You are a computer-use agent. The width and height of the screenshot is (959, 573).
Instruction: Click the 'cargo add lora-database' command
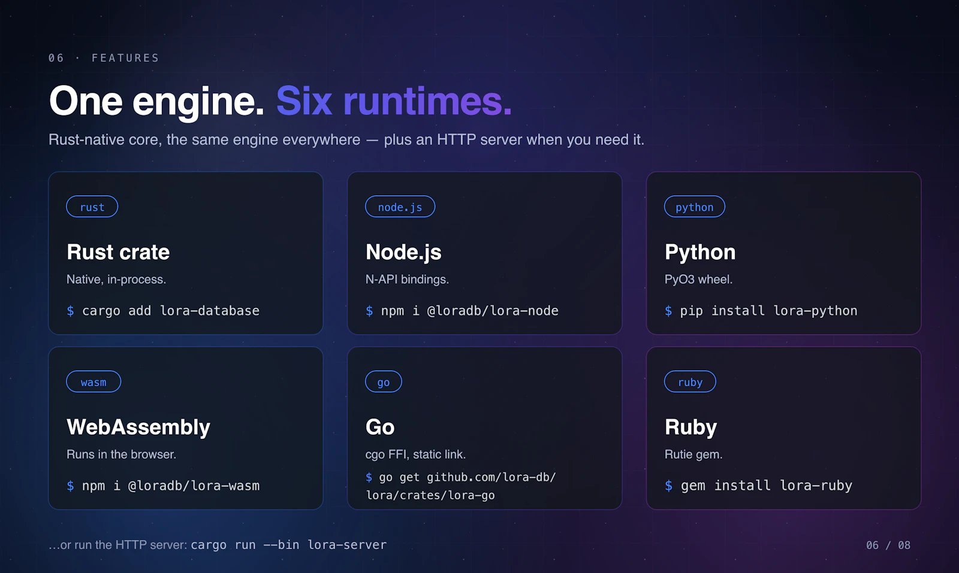(x=171, y=311)
